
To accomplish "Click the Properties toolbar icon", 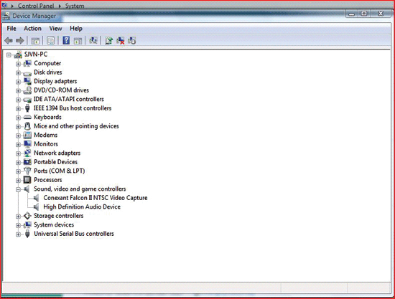I will [x=51, y=40].
